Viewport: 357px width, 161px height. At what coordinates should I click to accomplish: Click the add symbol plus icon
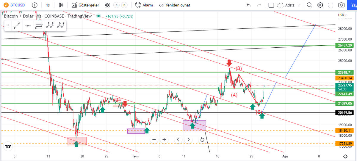(35, 5)
